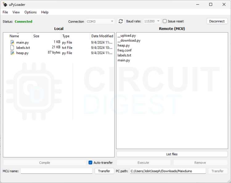Focus the MCU name input field
This screenshot has width=231, height=183.
click(57, 171)
